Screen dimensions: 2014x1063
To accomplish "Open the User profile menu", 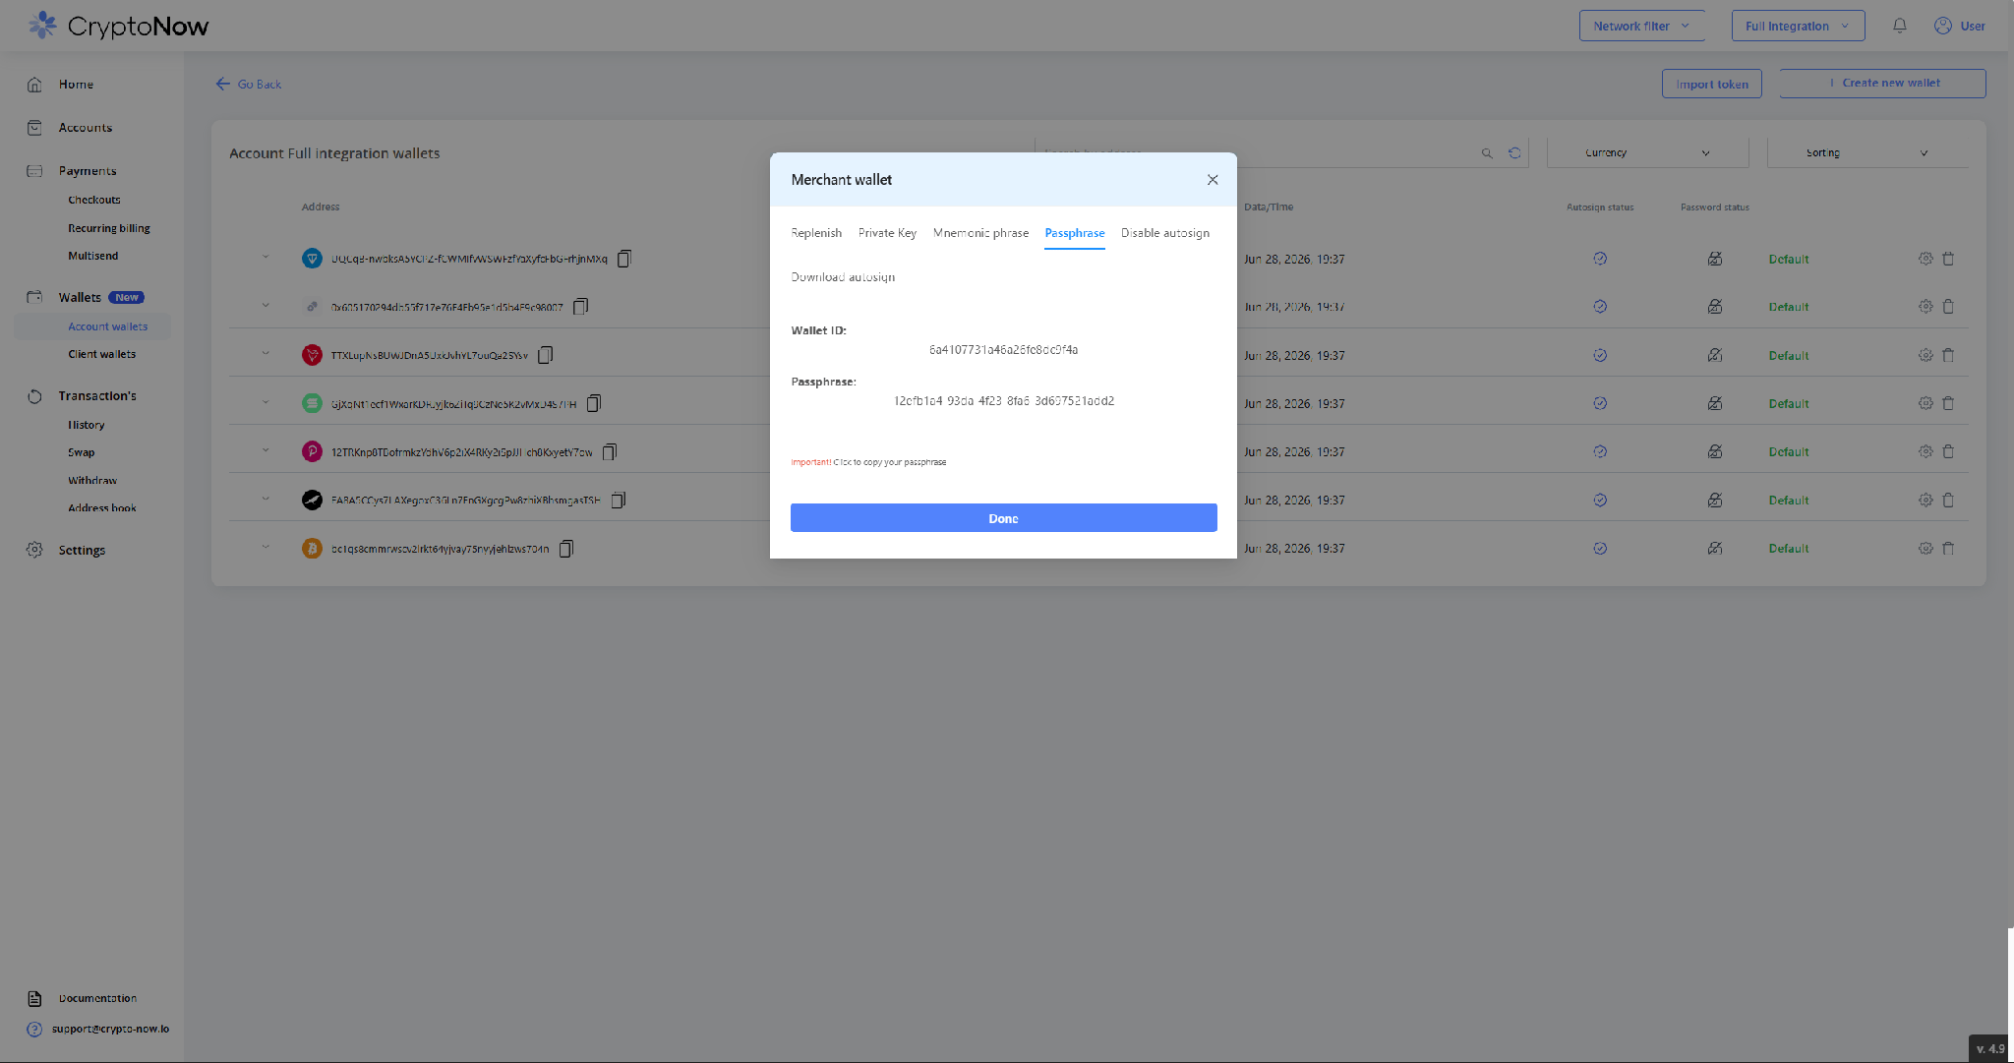I will [1960, 27].
